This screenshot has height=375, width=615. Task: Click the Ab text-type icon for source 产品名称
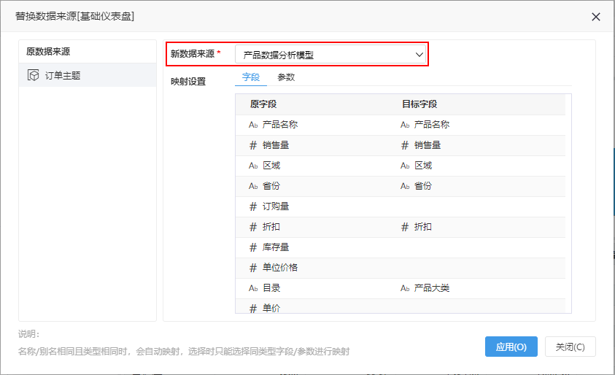click(253, 125)
